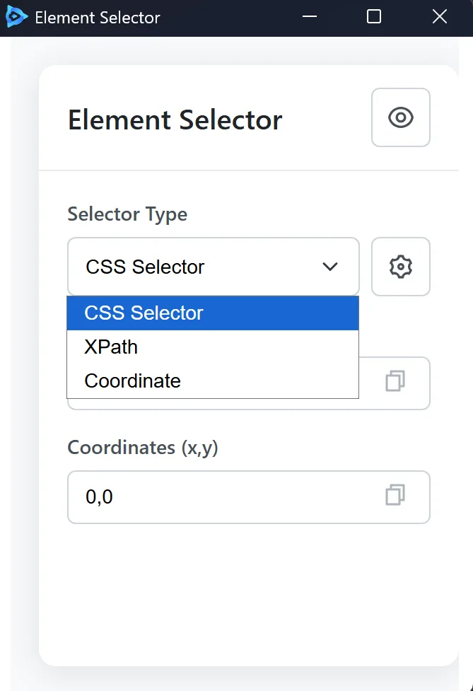Click the Element Selector logo in the title bar

[16, 16]
